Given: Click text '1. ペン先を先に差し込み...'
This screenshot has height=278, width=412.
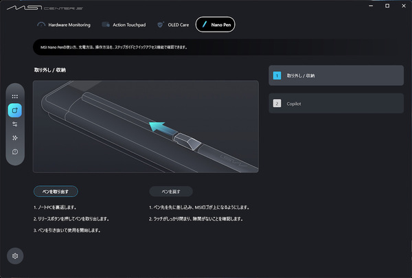Looking at the screenshot, I should (199, 207).
